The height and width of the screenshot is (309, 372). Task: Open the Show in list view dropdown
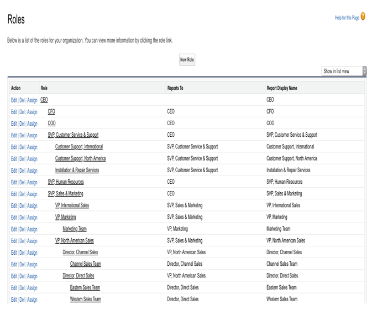(344, 71)
